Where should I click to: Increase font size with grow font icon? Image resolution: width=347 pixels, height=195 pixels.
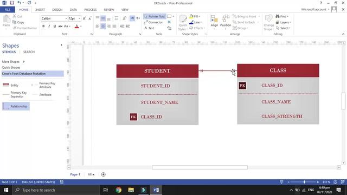point(85,18)
